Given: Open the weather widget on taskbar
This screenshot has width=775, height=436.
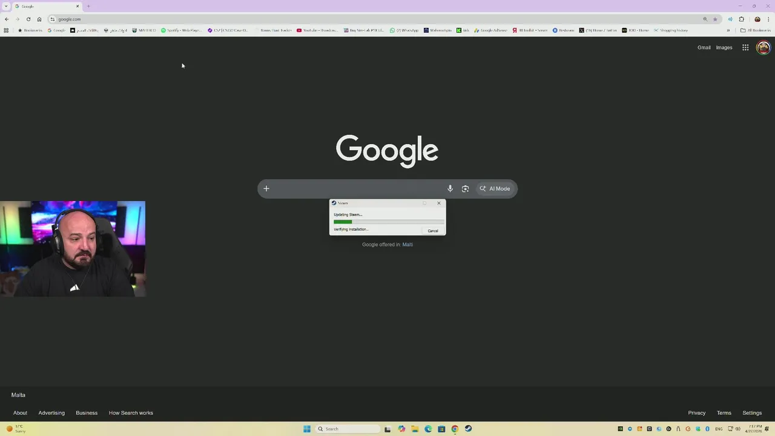Looking at the screenshot, I should pyautogui.click(x=16, y=429).
